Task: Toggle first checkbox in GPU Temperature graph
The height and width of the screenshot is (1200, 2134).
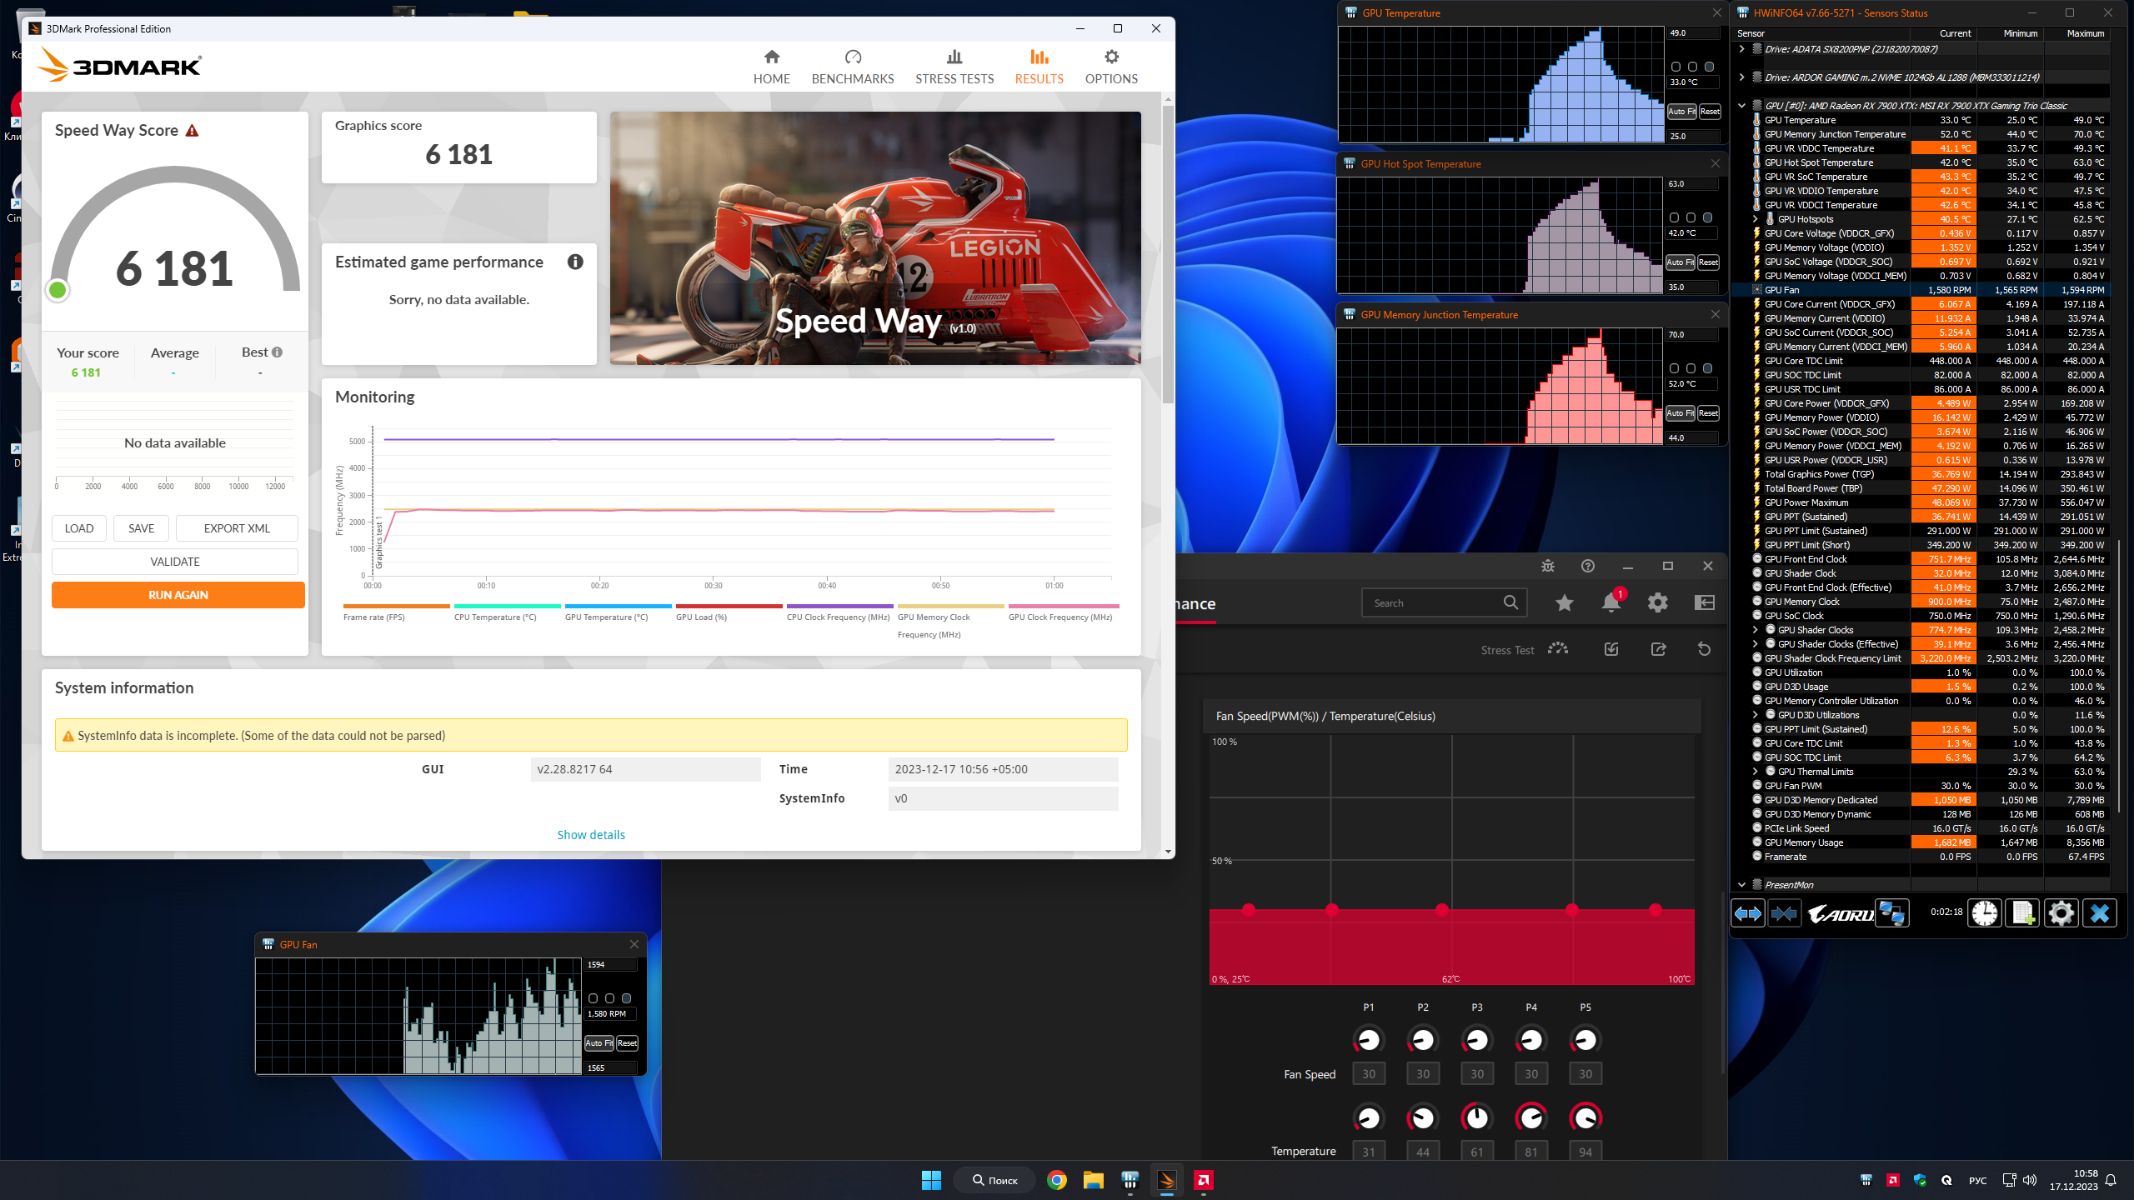Action: point(1676,67)
